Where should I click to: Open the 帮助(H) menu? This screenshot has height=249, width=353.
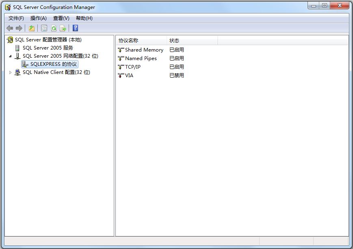click(x=84, y=18)
